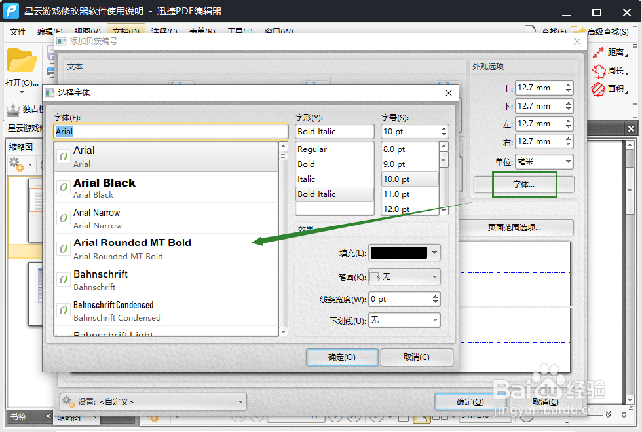The image size is (642, 432).
Task: Choose Bold font style
Action: click(335, 164)
